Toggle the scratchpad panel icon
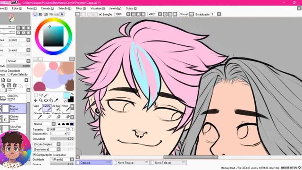 coord(62,14)
